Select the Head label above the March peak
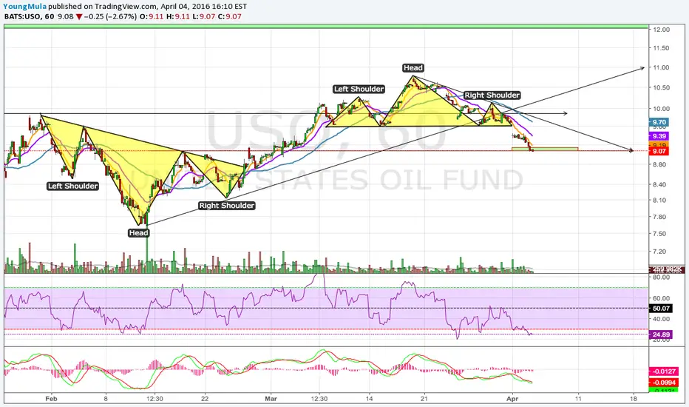The image size is (689, 407). coord(413,68)
